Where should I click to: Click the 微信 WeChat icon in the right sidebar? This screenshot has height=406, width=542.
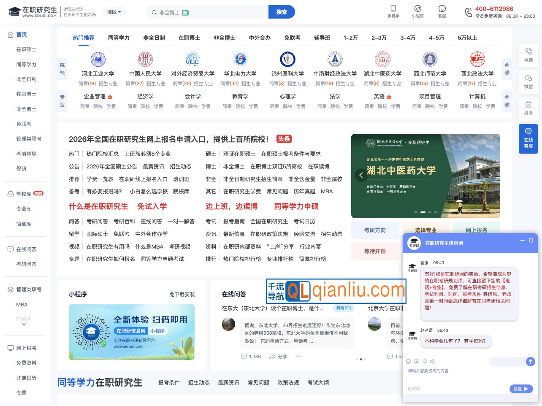point(528,82)
